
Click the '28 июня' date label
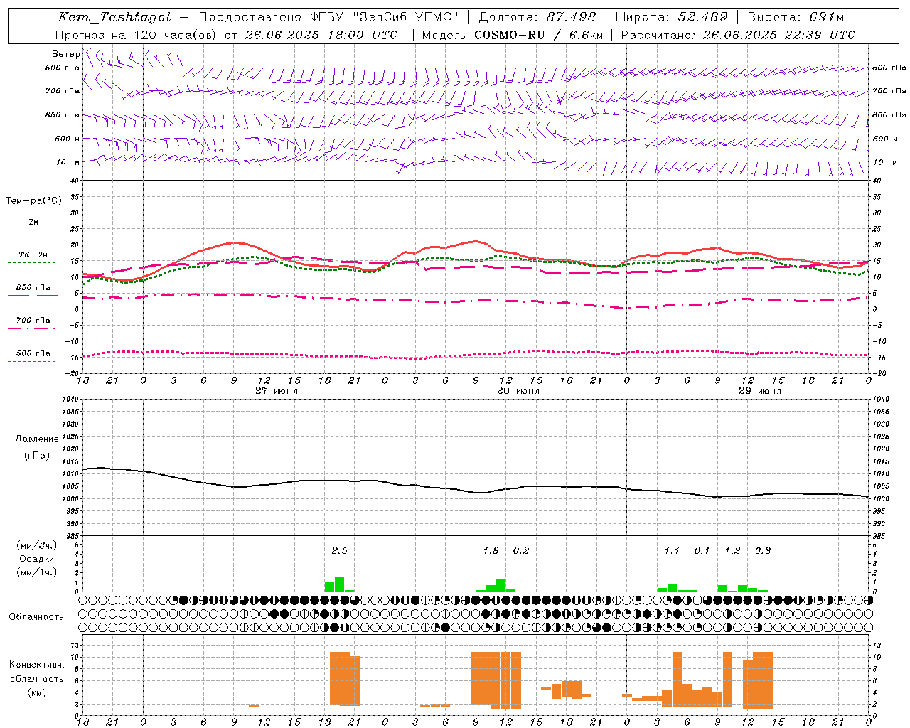(x=518, y=391)
